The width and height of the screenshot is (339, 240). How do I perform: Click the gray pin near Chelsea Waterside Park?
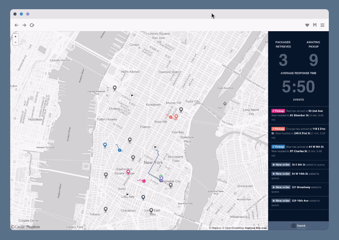tap(115, 88)
